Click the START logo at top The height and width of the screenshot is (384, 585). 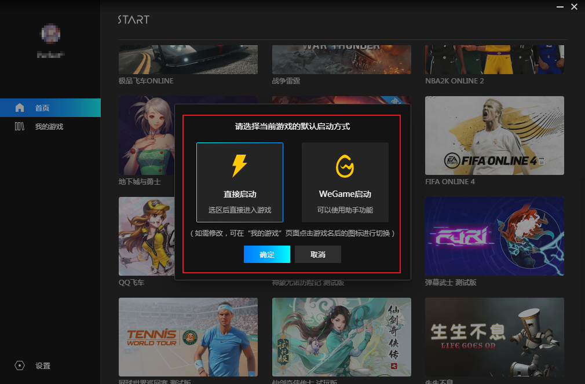(x=133, y=20)
